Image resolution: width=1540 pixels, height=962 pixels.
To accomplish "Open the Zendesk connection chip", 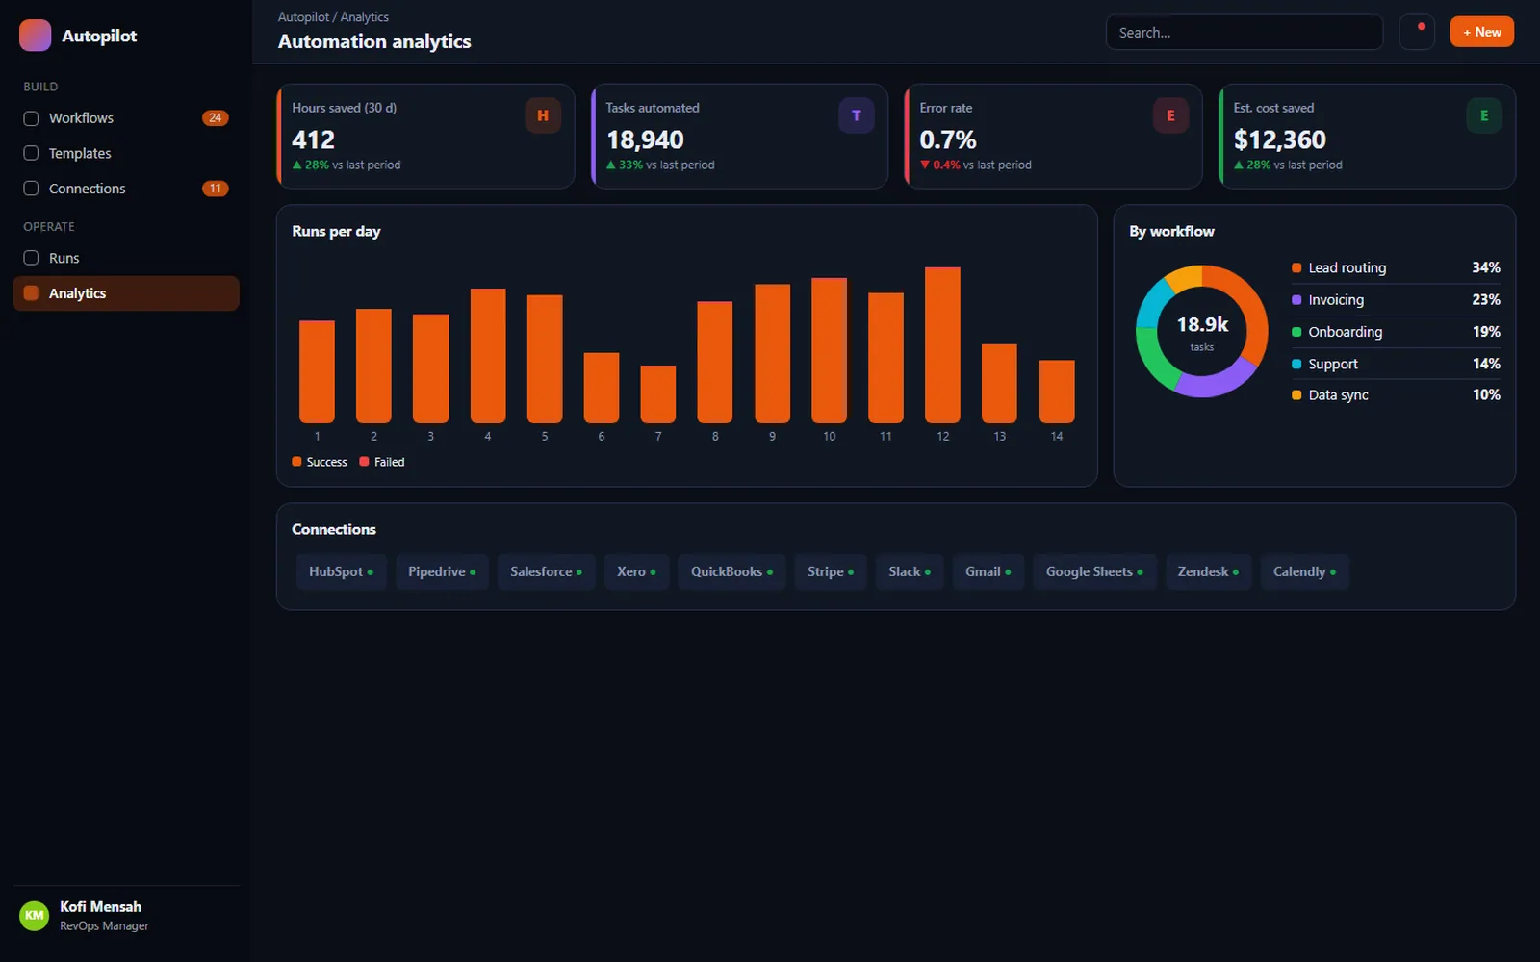I will (1208, 571).
